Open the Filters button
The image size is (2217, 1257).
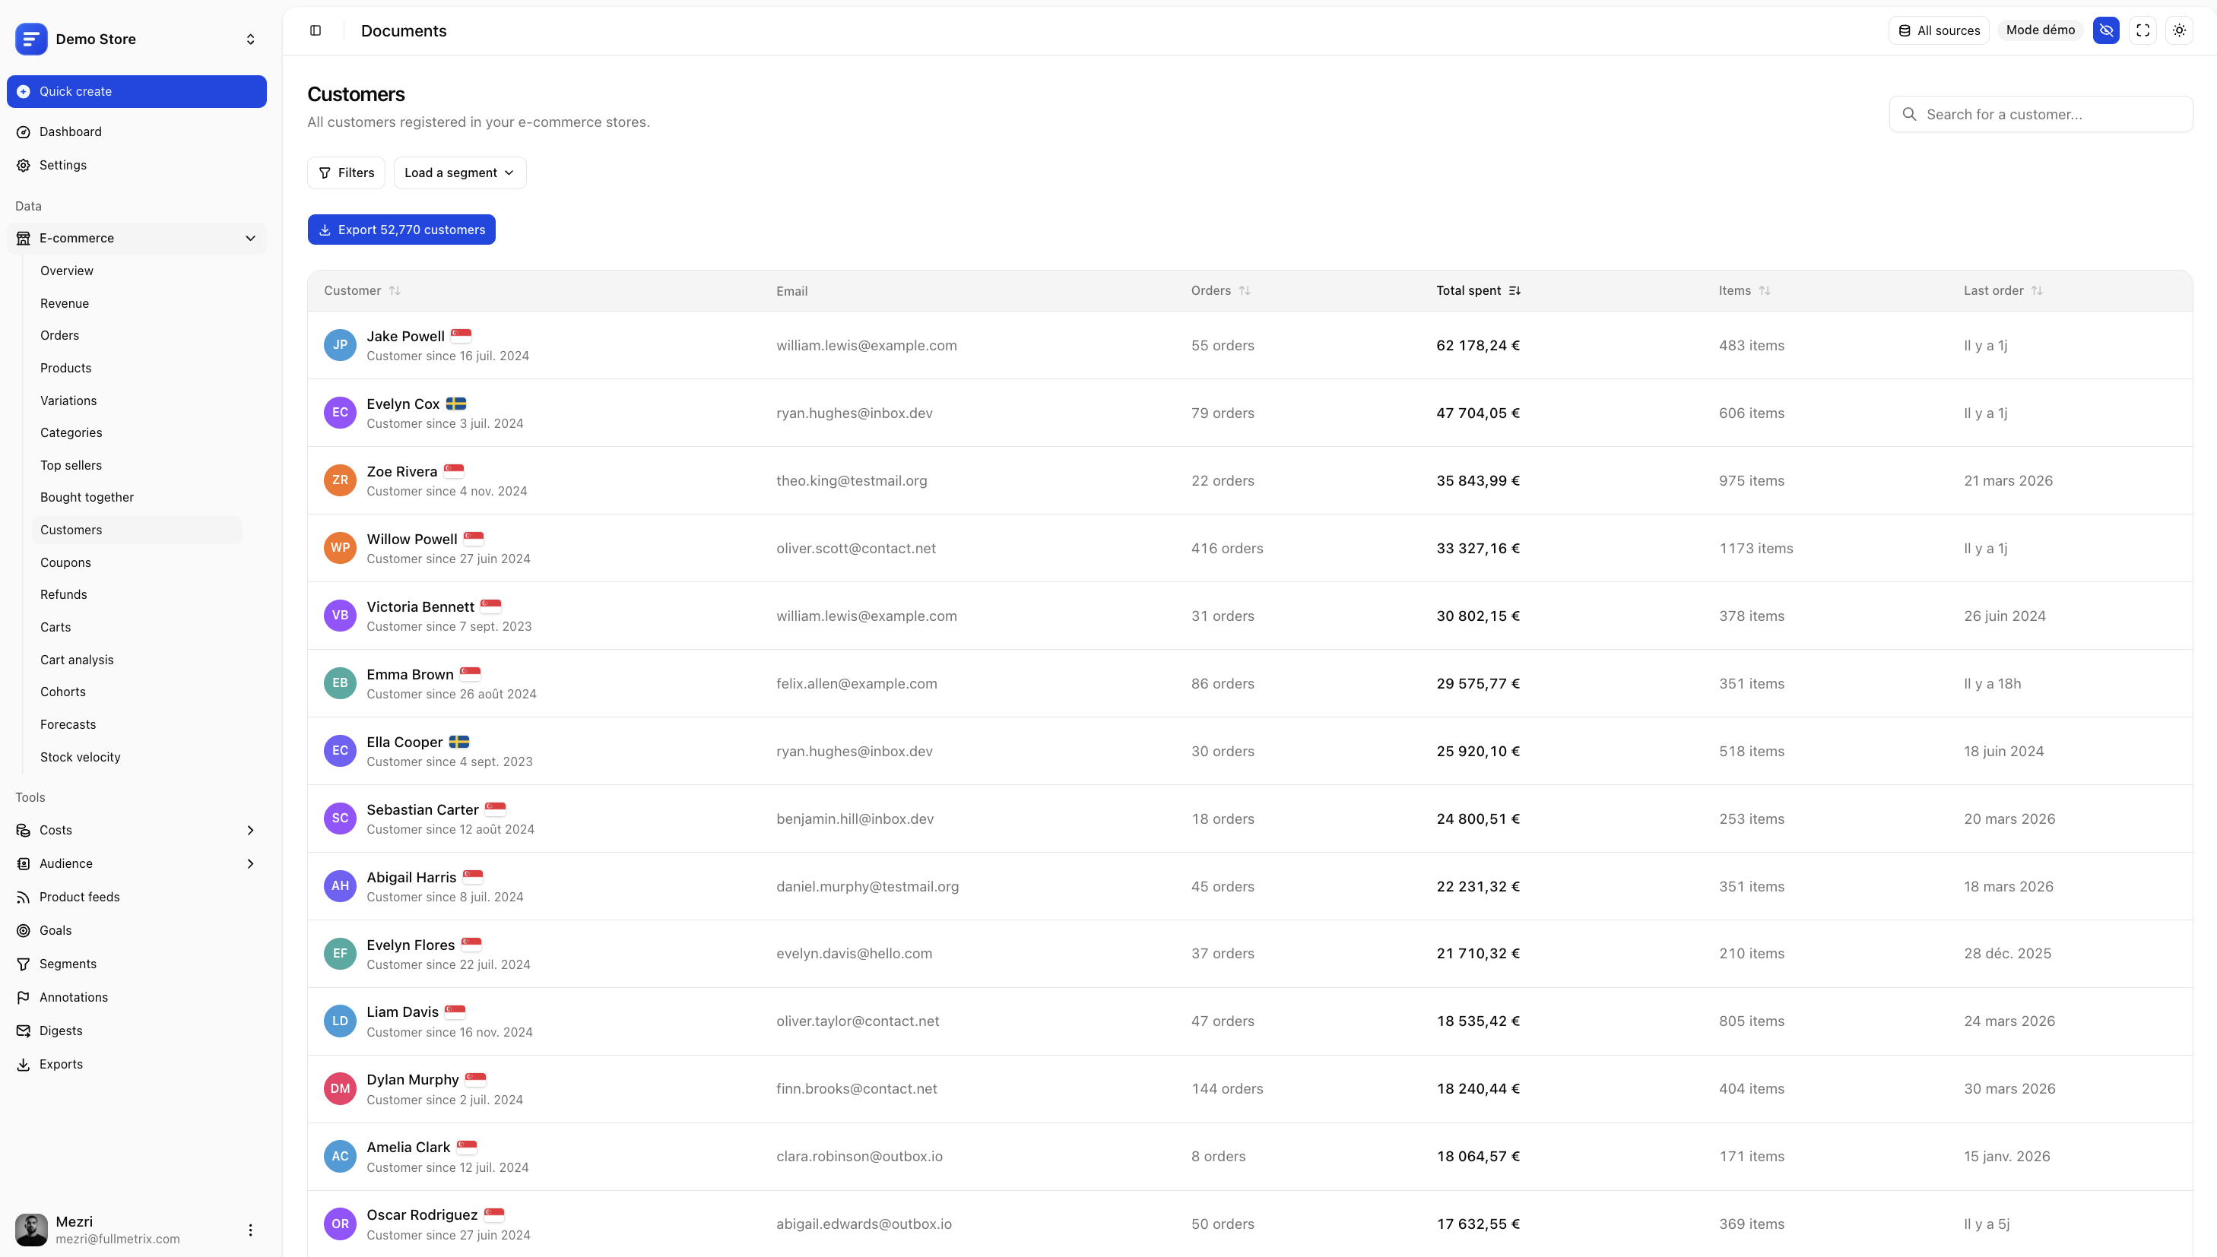[345, 173]
